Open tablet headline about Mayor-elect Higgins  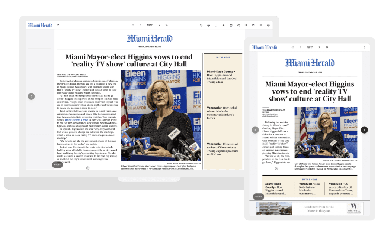[x=310, y=91]
